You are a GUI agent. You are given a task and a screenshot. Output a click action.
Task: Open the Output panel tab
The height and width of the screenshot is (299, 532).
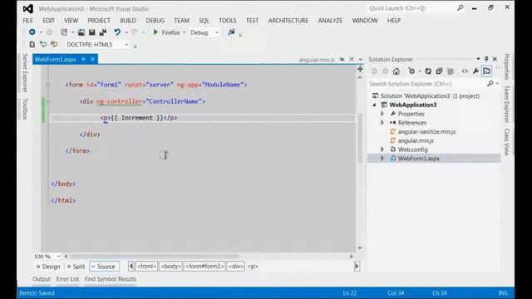coord(42,279)
